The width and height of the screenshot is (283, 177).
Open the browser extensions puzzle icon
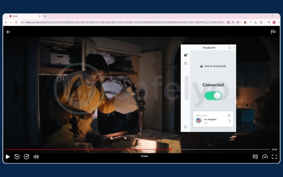coord(261,22)
